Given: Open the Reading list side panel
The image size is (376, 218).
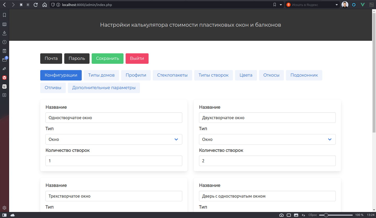Looking at the screenshot, I should pyautogui.click(x=4, y=24).
